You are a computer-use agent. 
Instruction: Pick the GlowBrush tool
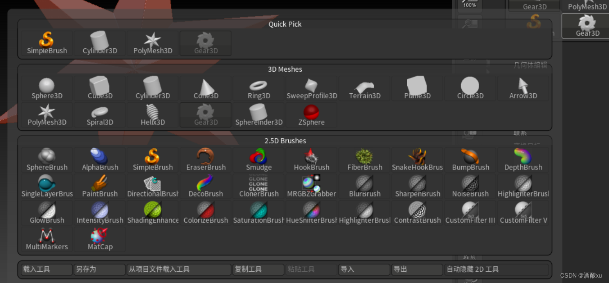47,214
